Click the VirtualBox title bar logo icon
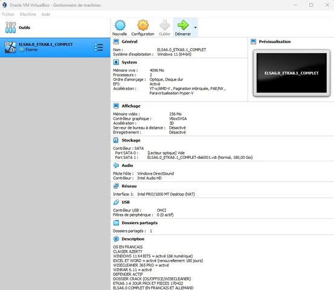The image size is (334, 290). pos(4,5)
